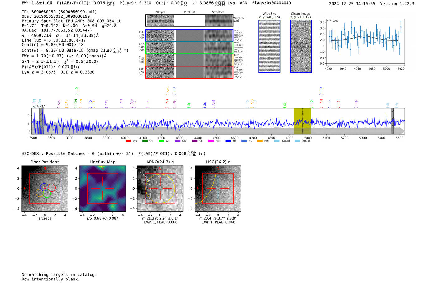Open the With Sky cutout image

(x=269, y=46)
